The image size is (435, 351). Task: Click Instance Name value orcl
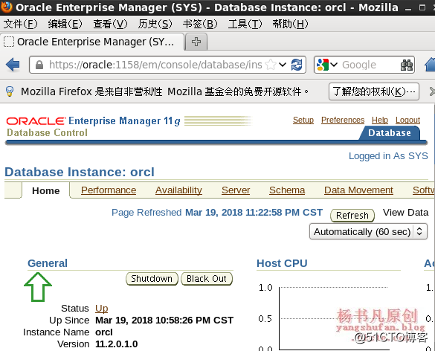click(x=104, y=332)
